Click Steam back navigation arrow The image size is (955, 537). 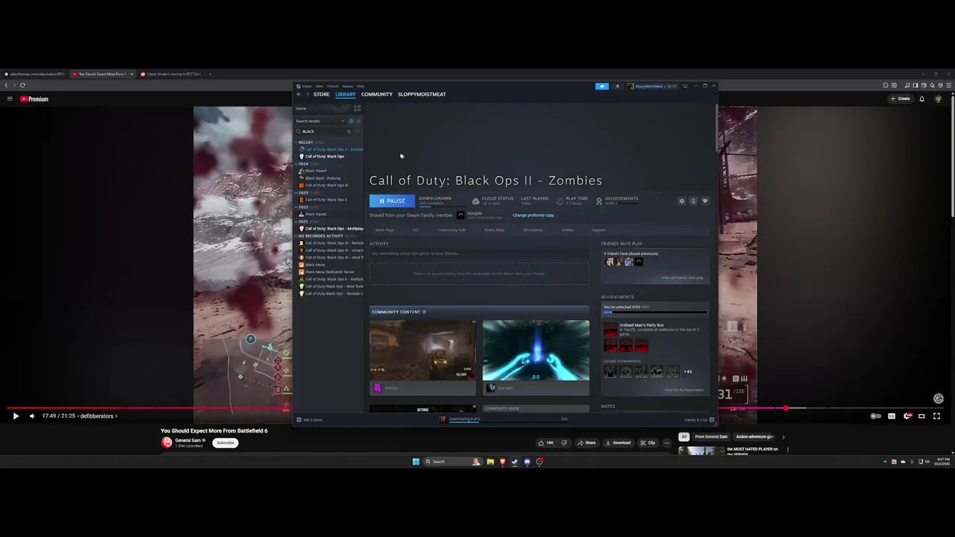[298, 94]
